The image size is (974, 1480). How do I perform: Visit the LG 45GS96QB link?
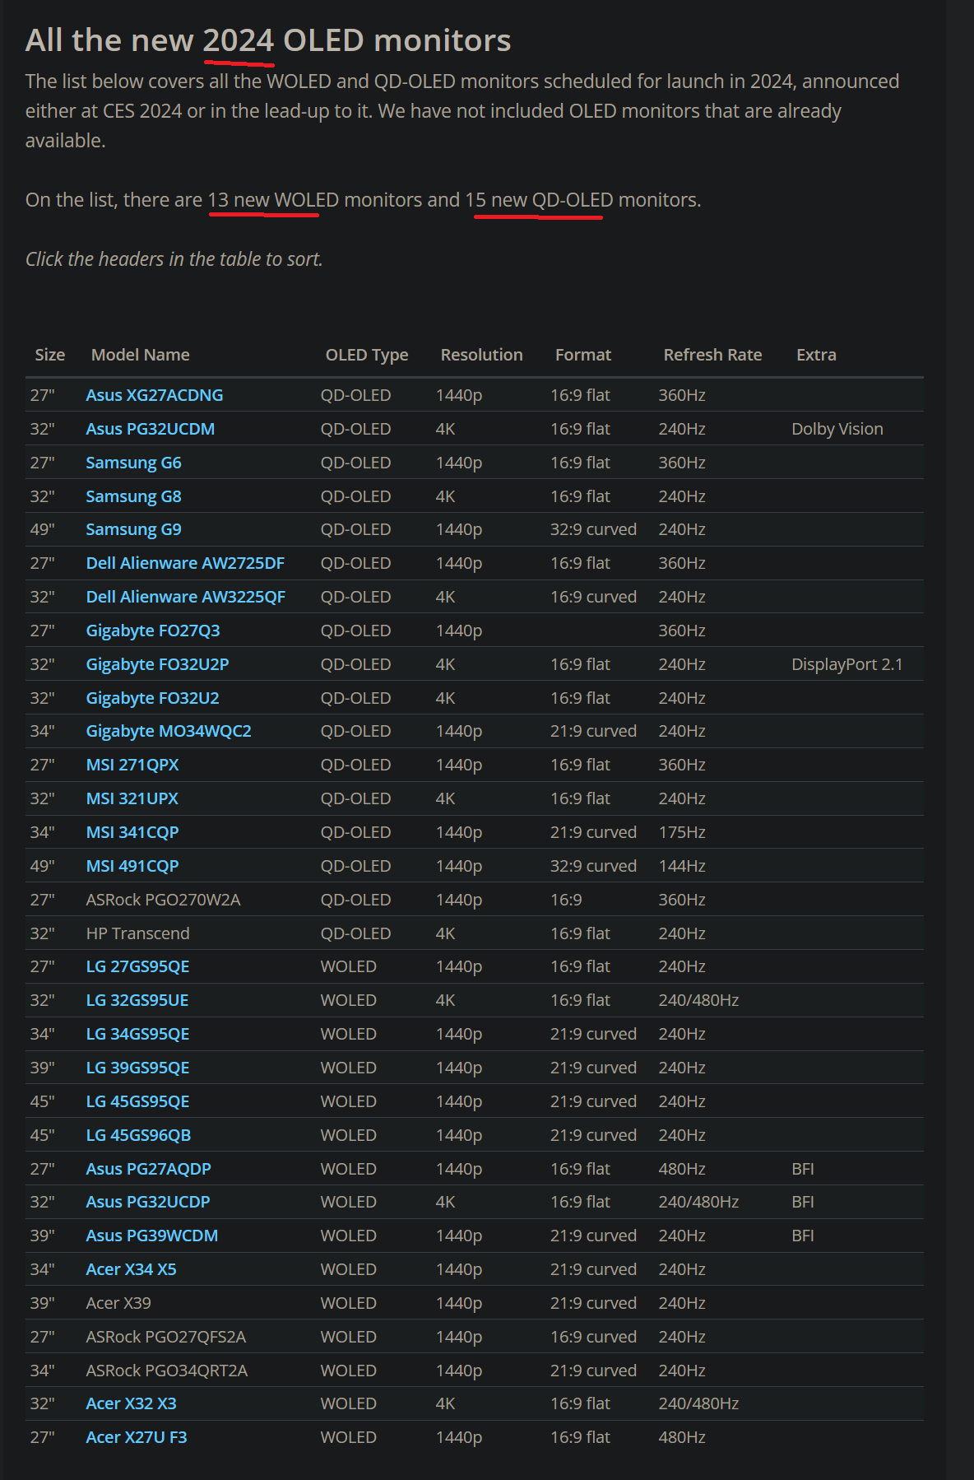pos(138,1135)
